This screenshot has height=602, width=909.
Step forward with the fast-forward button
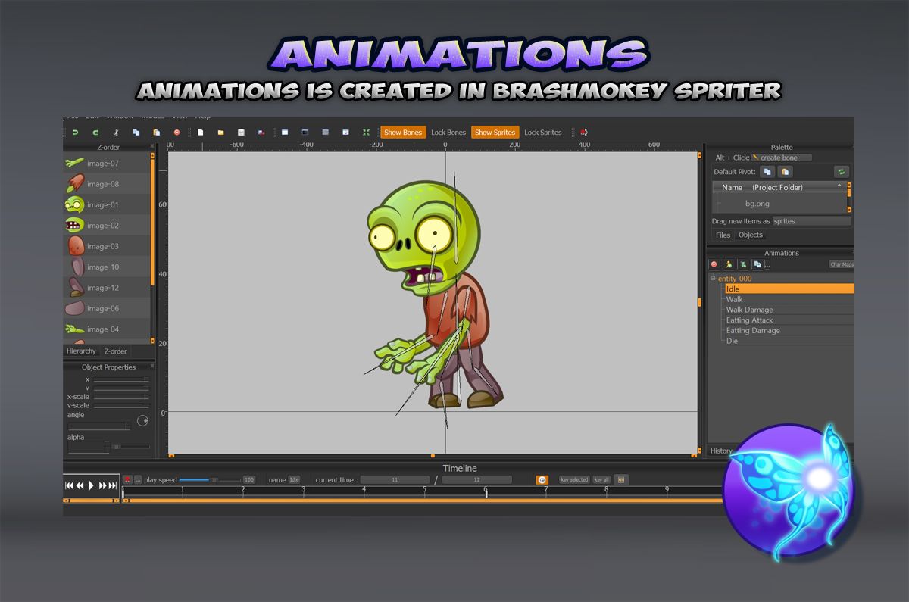(x=103, y=485)
